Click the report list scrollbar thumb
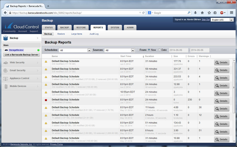This screenshot has height=147, width=237. tap(234, 87)
